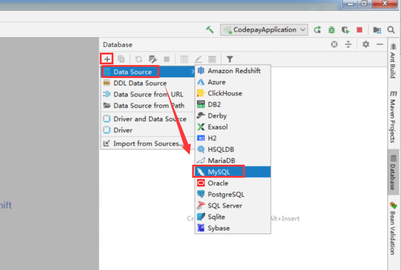Open the Maven Projects side tab
The width and height of the screenshot is (401, 270).
pyautogui.click(x=393, y=116)
